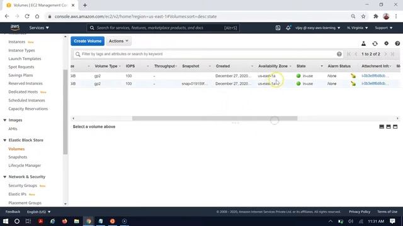This screenshot has width=403, height=226.
Task: Reload the browser page
Action: 27,16
